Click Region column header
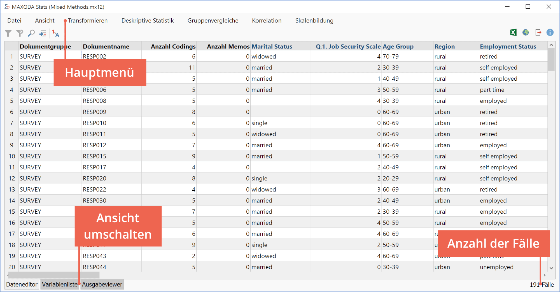This screenshot has width=560, height=292. click(x=456, y=46)
